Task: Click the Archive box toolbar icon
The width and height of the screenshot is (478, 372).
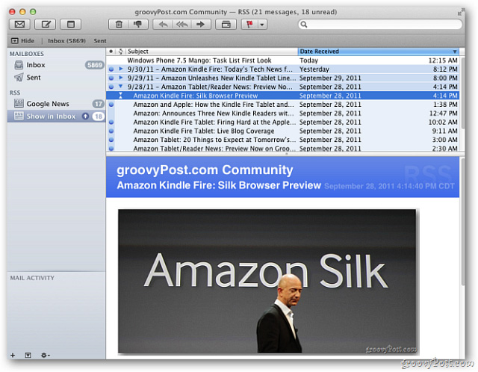Action: tap(226, 24)
